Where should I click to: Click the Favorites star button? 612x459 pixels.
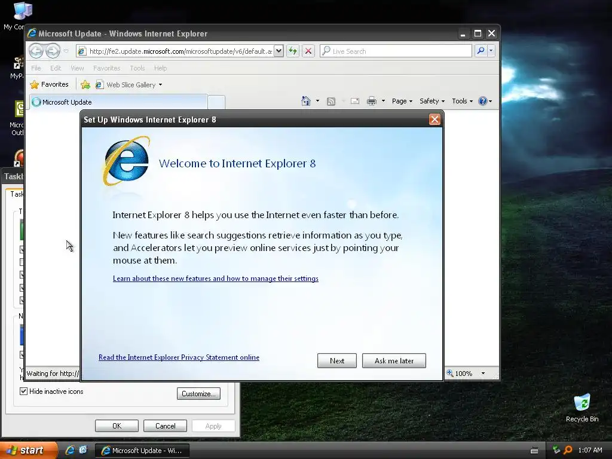click(49, 84)
